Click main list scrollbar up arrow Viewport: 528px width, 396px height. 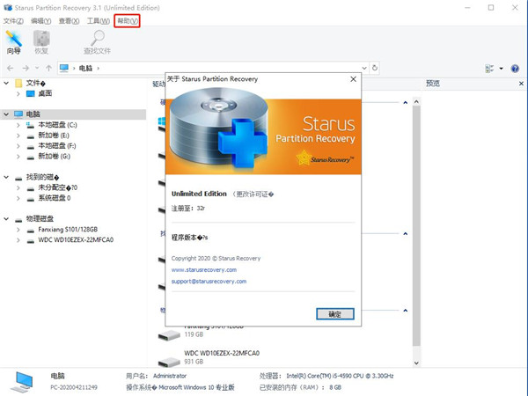[x=416, y=102]
